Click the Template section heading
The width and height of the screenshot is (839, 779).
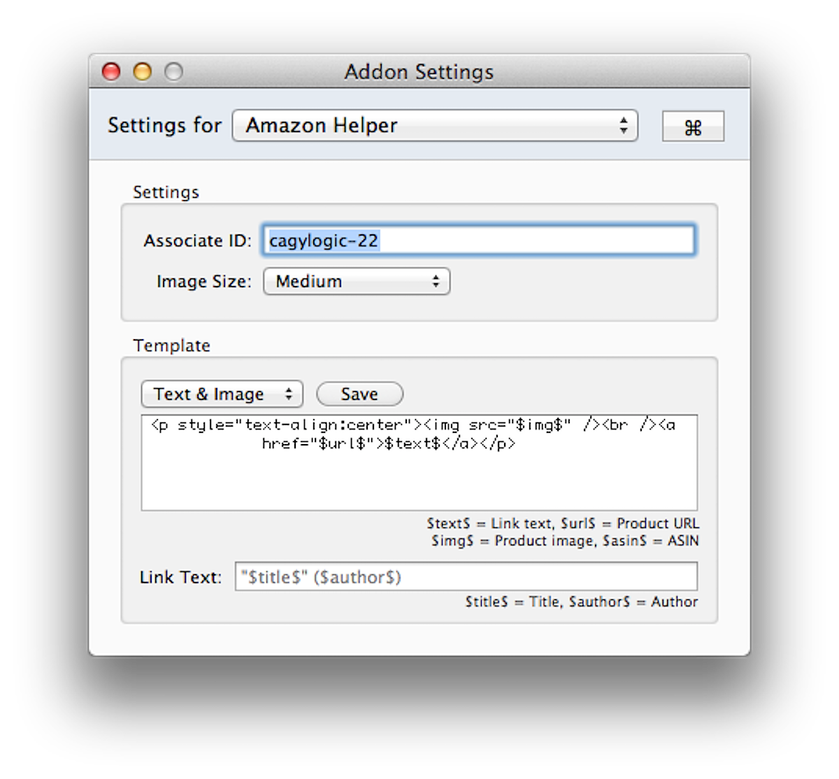(x=171, y=345)
